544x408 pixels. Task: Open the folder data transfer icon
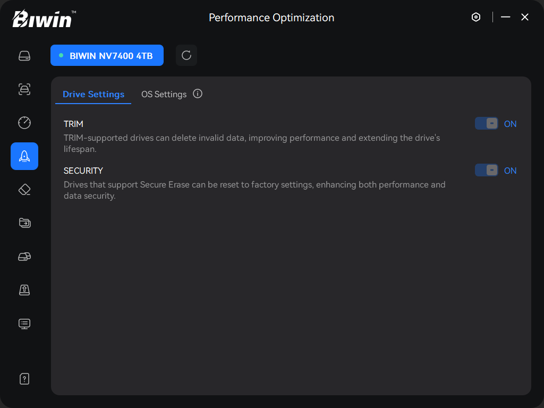[24, 223]
